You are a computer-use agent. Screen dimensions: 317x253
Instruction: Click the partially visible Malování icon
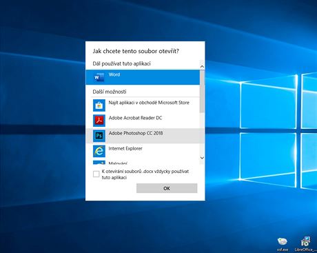click(x=99, y=162)
